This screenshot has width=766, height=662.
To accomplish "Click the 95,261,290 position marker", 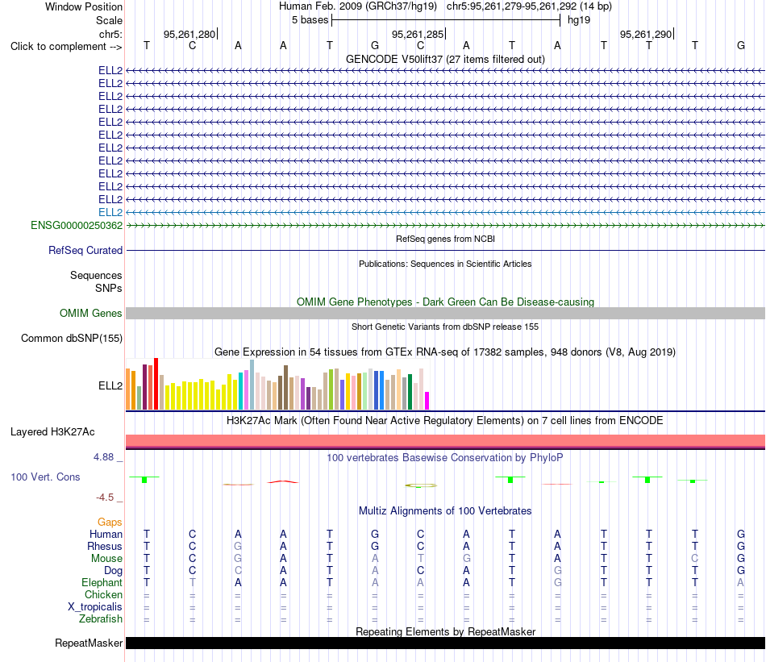I will (647, 34).
